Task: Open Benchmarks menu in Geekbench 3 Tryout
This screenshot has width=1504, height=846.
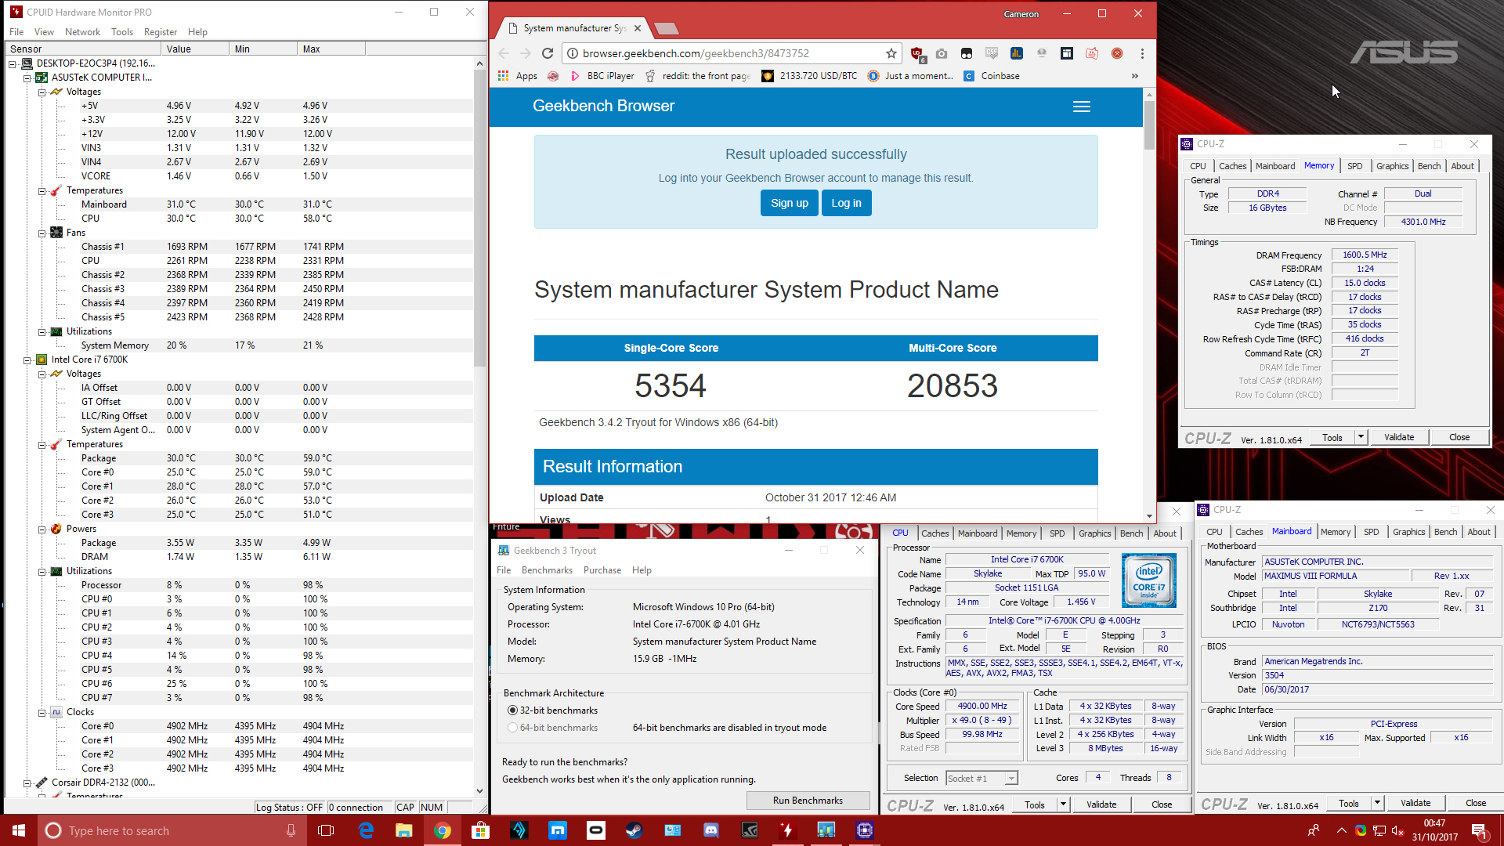Action: coord(547,570)
